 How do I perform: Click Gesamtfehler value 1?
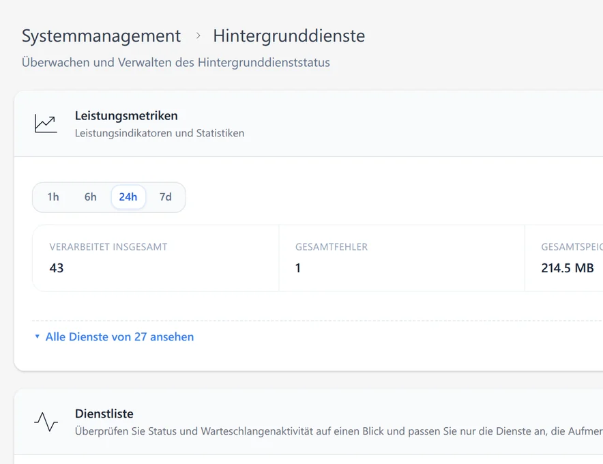pos(297,267)
